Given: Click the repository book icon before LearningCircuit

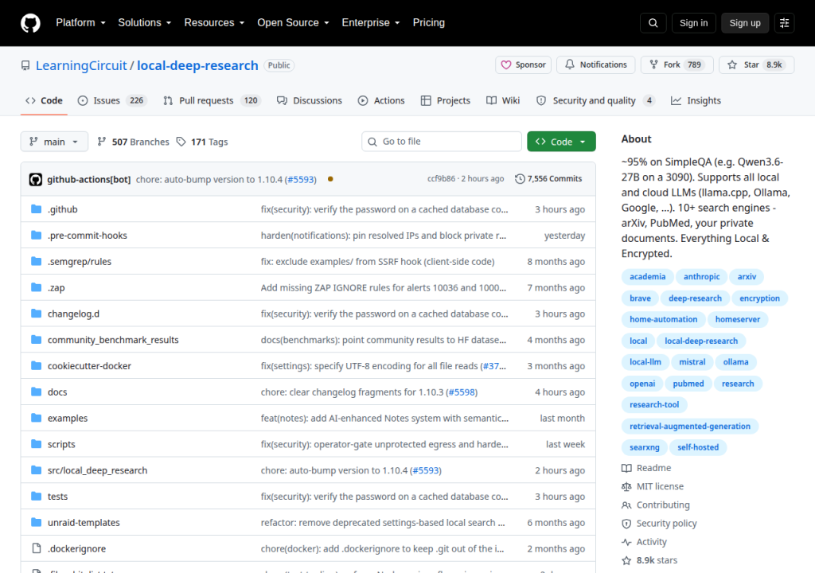Looking at the screenshot, I should point(25,65).
